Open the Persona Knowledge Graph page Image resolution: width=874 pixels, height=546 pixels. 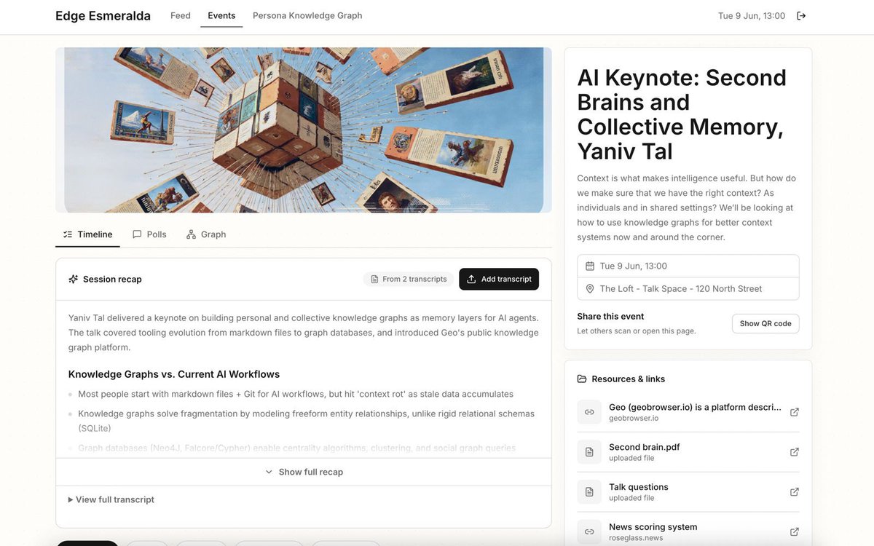307,15
